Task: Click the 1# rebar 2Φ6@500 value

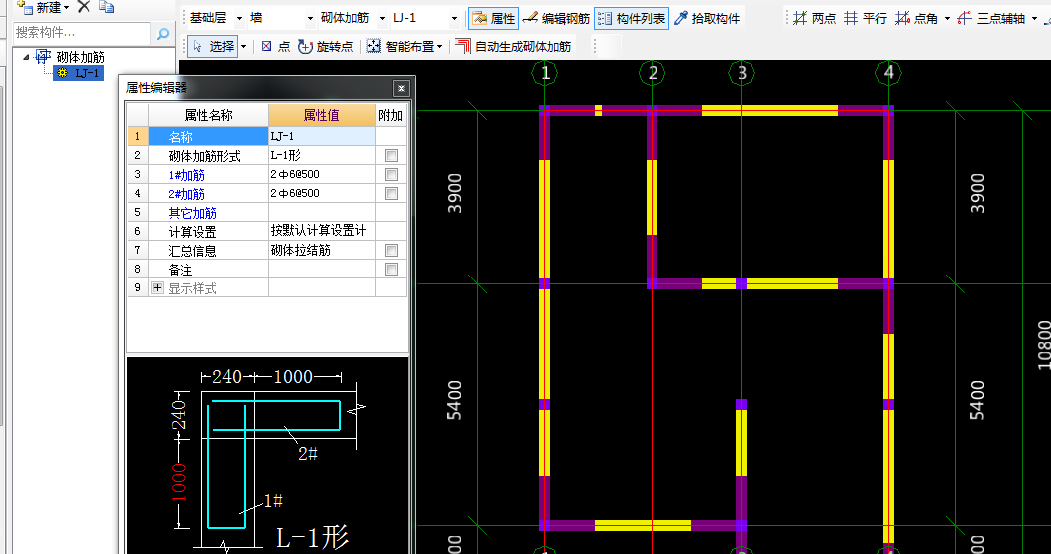Action: [x=321, y=174]
